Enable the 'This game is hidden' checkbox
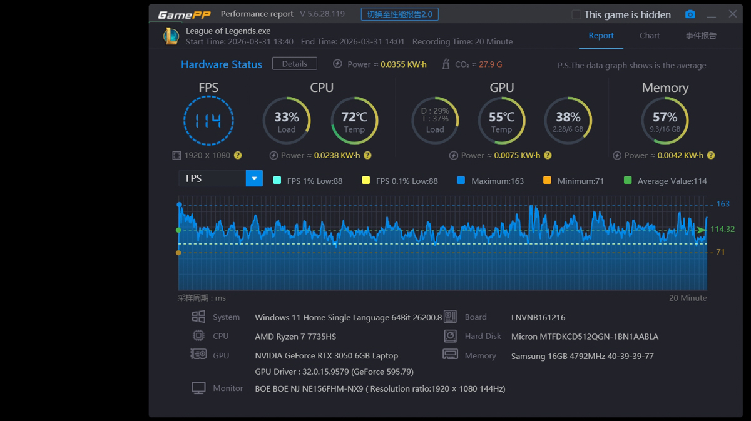The height and width of the screenshot is (421, 751). 576,14
